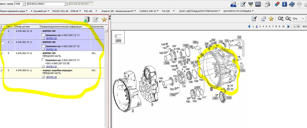Go to diagram page 5
Viewport: 307px width, 128px height.
pyautogui.click(x=266, y=26)
